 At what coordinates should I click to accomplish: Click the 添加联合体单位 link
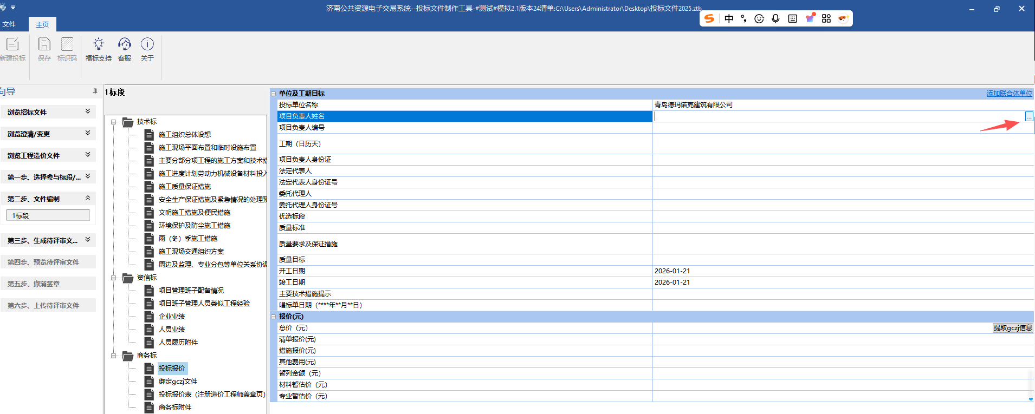click(x=1009, y=94)
